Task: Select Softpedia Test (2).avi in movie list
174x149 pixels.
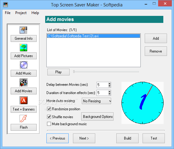Action: (93, 36)
